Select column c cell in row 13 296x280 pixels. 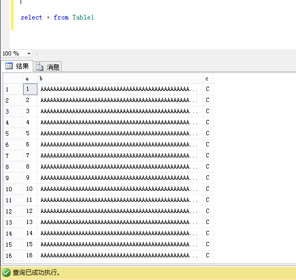[x=208, y=222]
